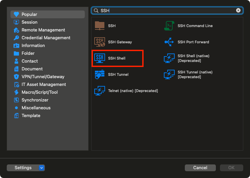Pick the SSH Port Forward icon

(x=169, y=42)
